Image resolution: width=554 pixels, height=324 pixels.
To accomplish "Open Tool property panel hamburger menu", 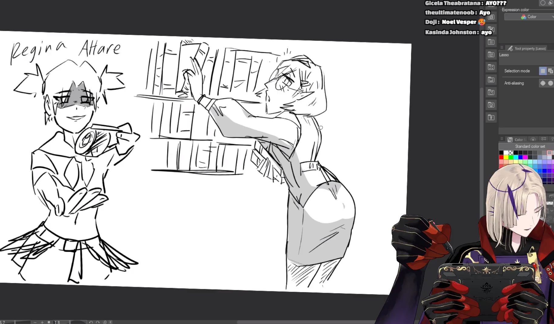I will (x=502, y=48).
